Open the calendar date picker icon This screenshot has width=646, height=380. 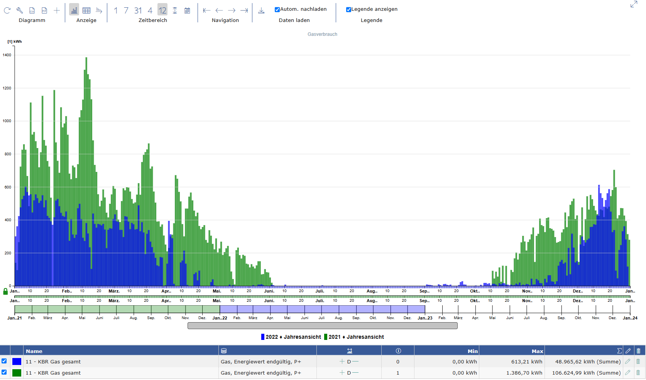tap(187, 10)
